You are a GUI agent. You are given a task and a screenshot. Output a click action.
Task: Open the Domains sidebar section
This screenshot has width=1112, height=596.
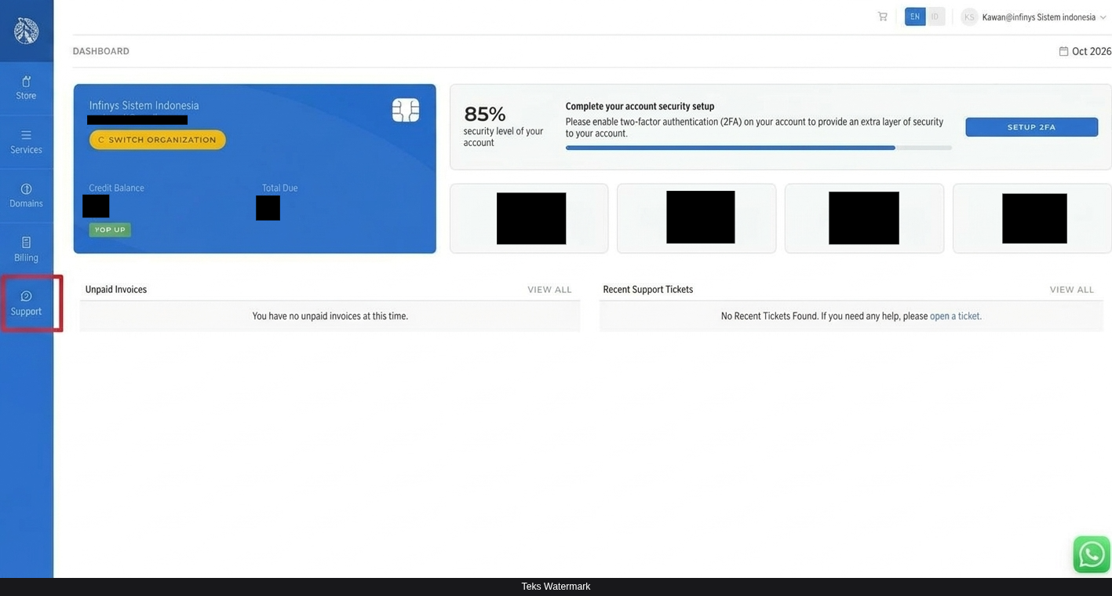[26, 196]
